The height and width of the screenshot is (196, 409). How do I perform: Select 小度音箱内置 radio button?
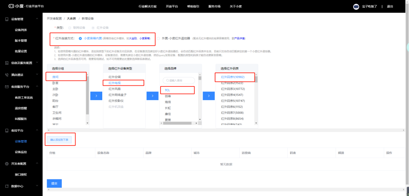80,39
